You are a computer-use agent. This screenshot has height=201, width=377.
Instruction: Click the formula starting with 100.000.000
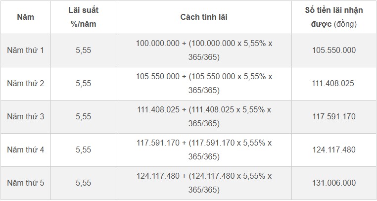pos(204,50)
